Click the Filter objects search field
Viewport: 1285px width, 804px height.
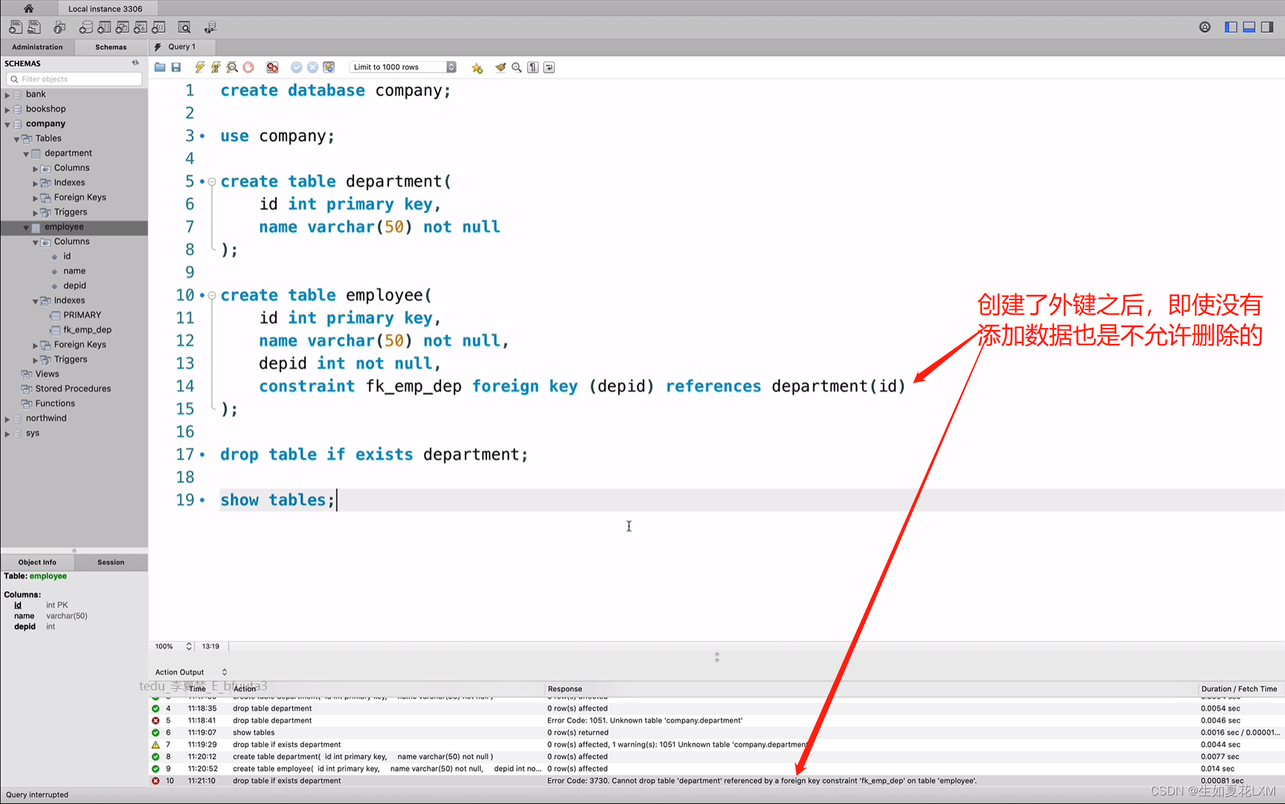(x=79, y=79)
